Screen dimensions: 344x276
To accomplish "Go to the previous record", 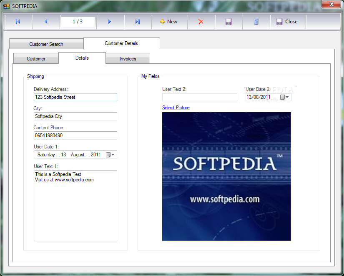I will [x=46, y=22].
